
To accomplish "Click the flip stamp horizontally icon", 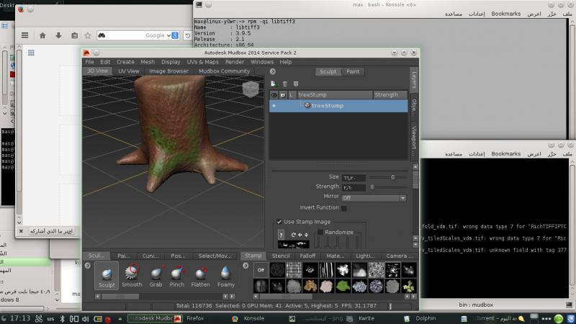I will point(300,235).
